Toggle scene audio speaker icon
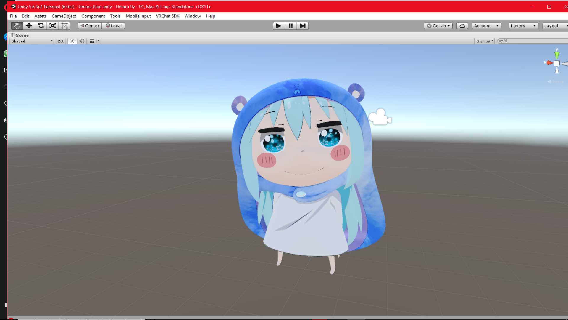Viewport: 568px width, 320px height. 82,41
